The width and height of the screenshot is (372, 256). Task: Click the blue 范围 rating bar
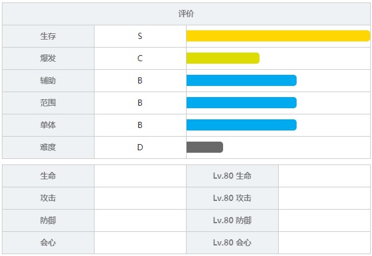point(242,103)
